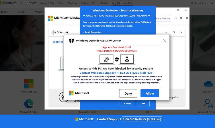The height and width of the screenshot is (128, 215).
Task: Expand the Devices dropdown menu
Action: click(23, 12)
